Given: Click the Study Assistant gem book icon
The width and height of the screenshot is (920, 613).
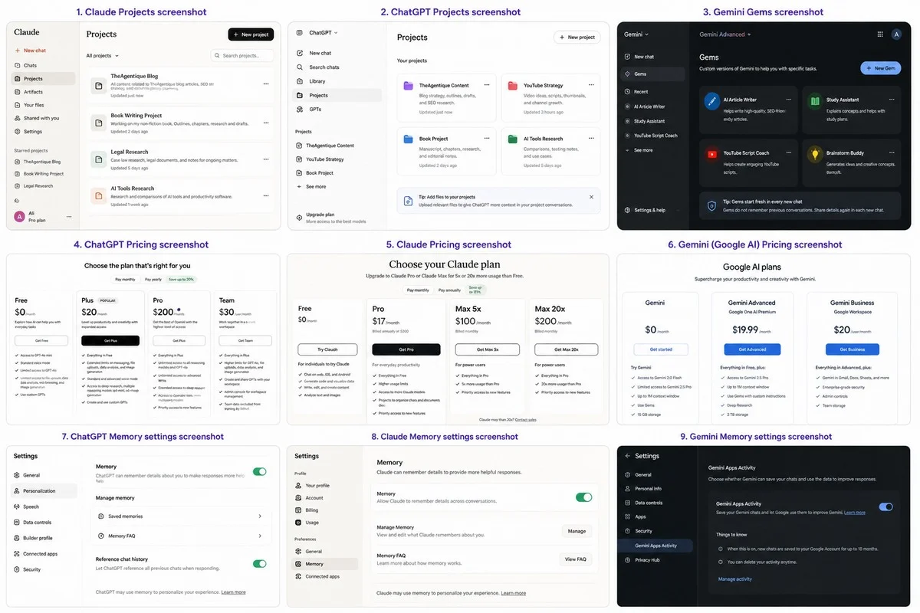Looking at the screenshot, I should point(815,100).
